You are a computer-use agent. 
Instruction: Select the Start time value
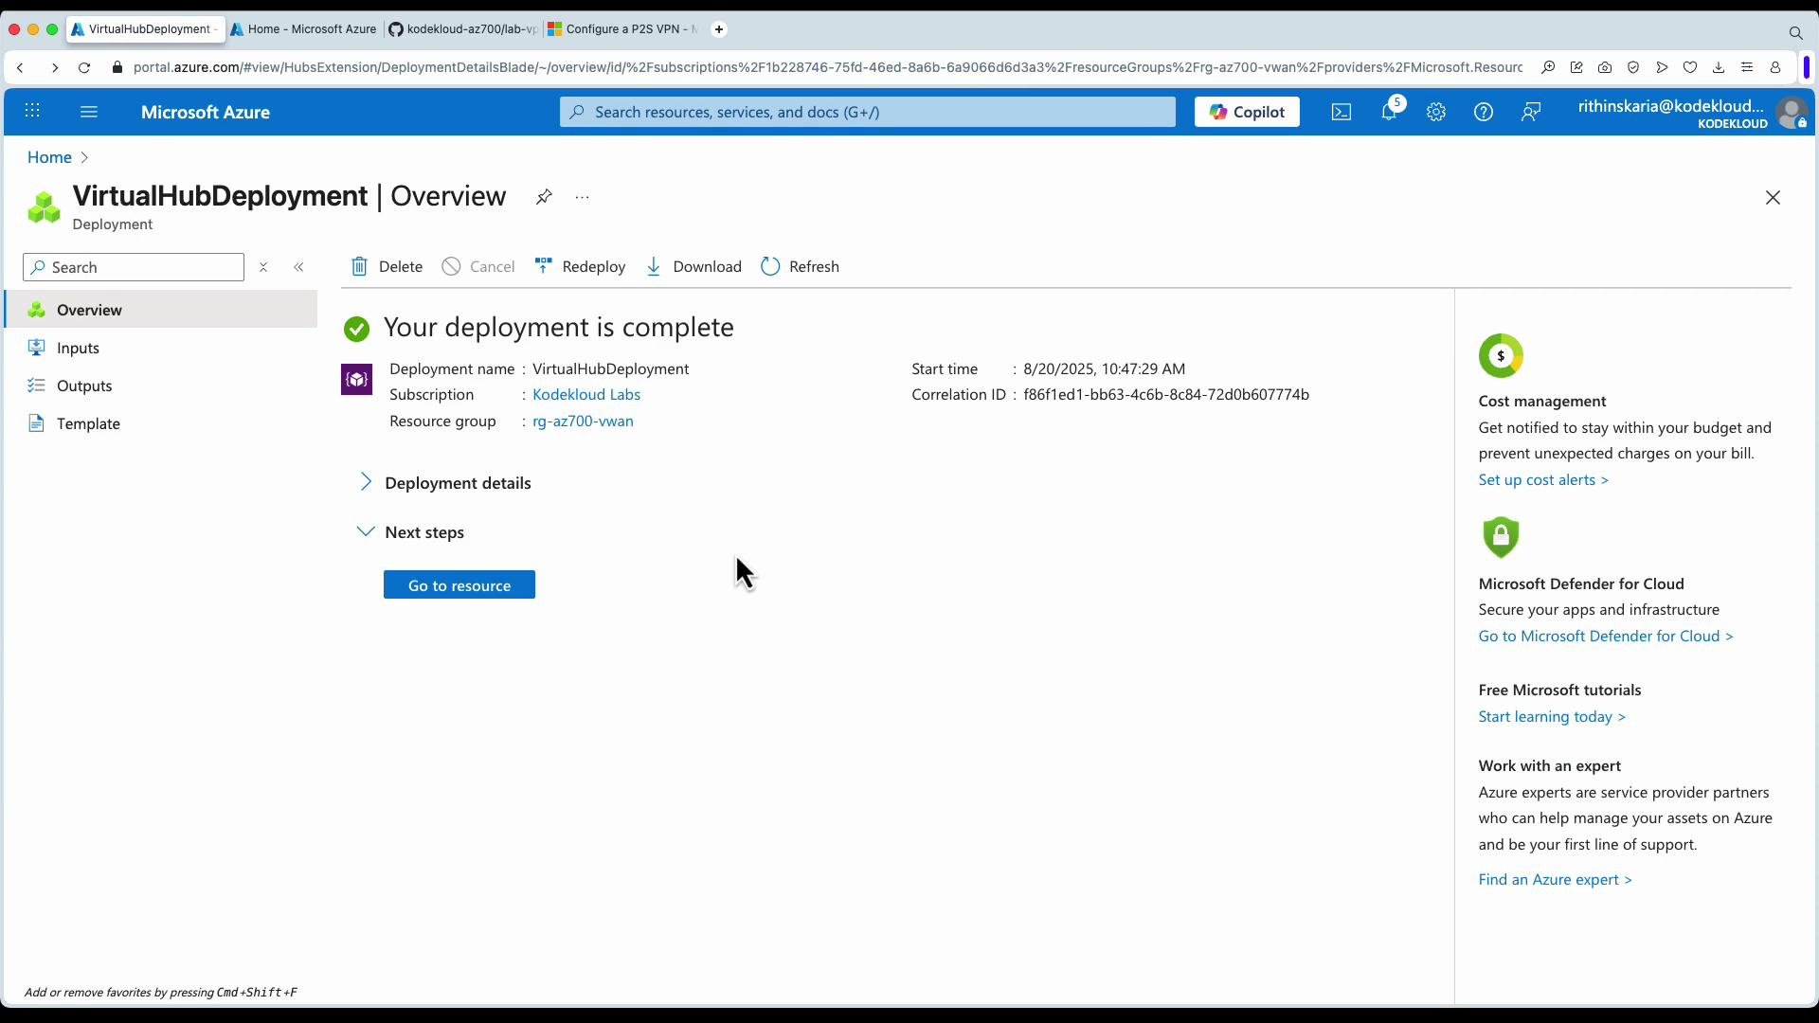coord(1104,368)
